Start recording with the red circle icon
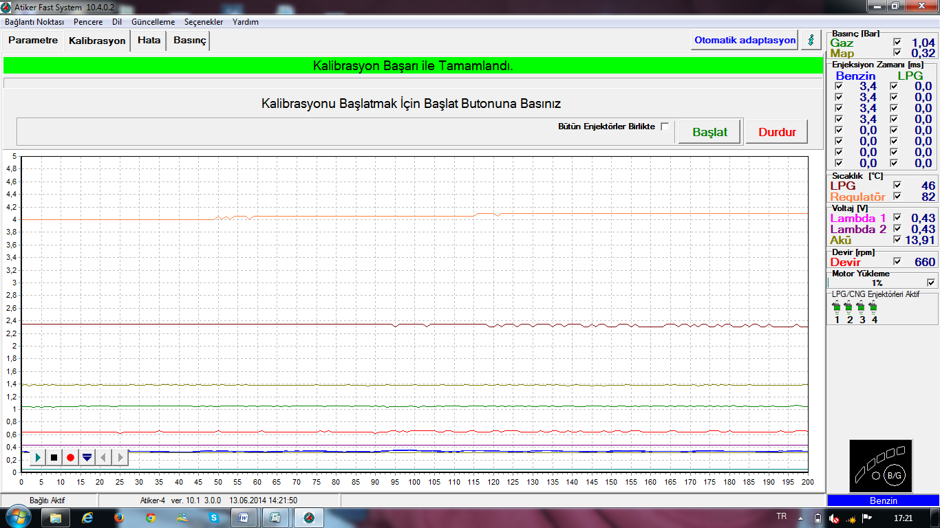 (x=70, y=456)
